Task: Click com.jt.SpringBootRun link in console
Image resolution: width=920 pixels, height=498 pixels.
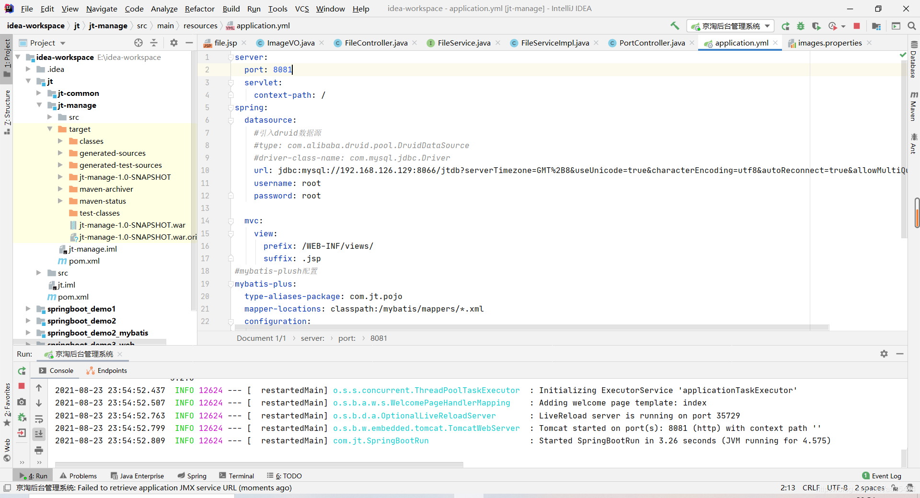Action: pyautogui.click(x=381, y=440)
